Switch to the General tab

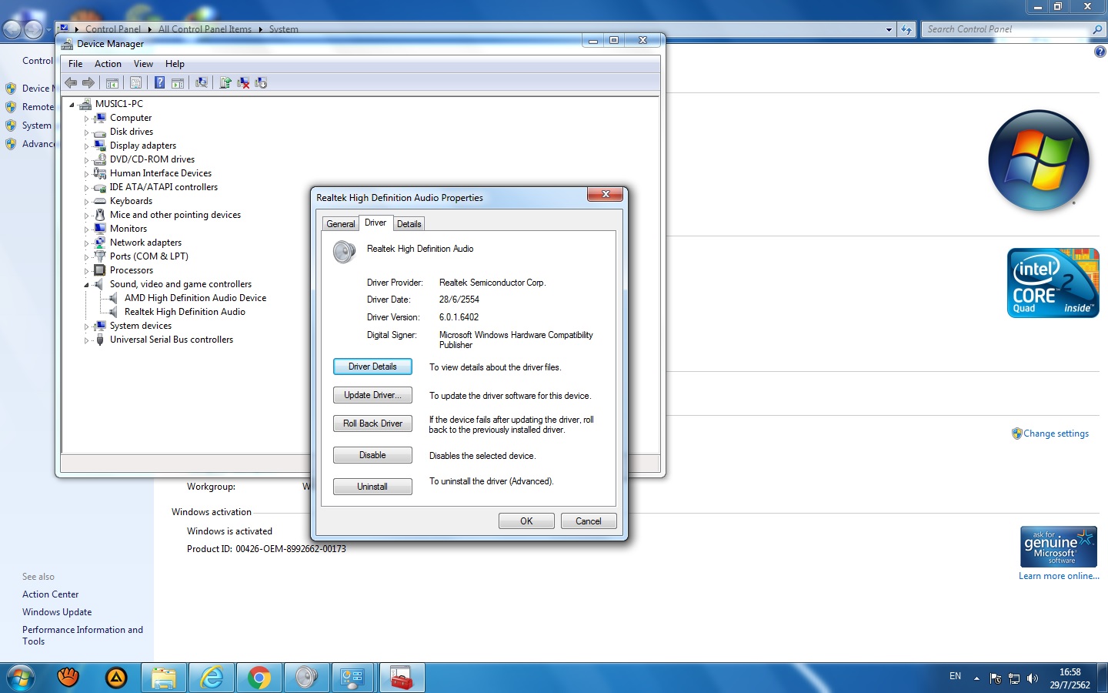[341, 224]
